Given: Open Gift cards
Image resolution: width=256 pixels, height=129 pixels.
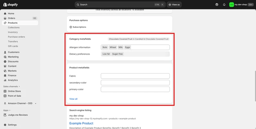Looking at the screenshot, I should click(13, 46).
